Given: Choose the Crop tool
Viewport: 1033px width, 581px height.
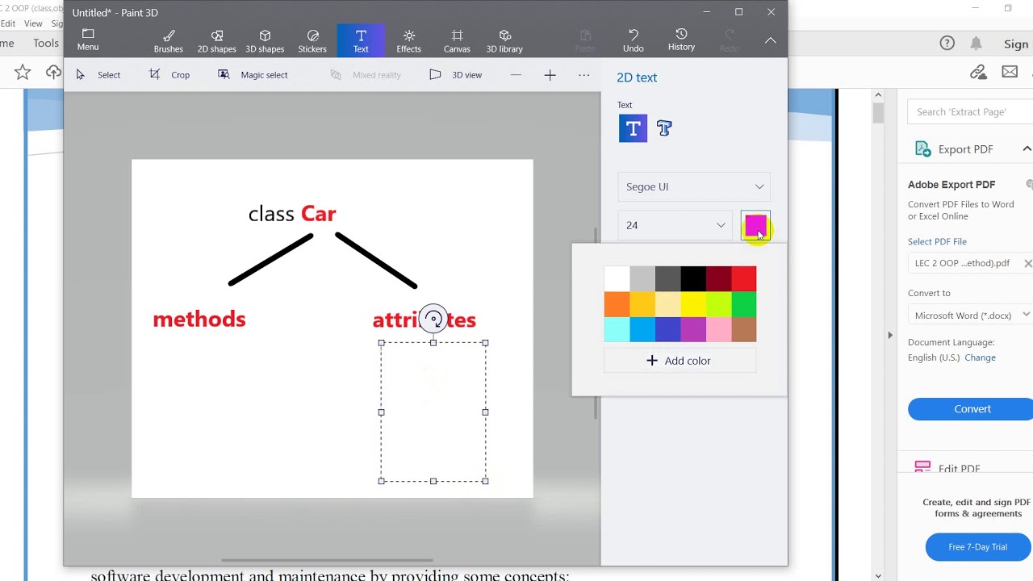Looking at the screenshot, I should coord(169,75).
